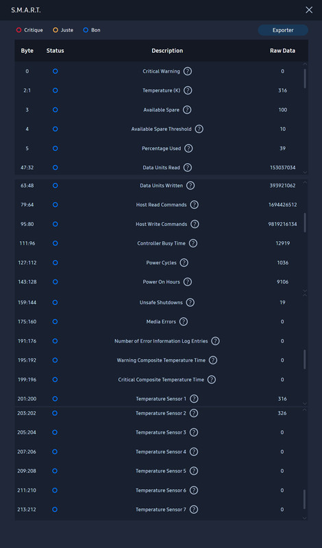
Task: Click help icon beside Unsafe Shutdowns
Action: click(x=190, y=302)
